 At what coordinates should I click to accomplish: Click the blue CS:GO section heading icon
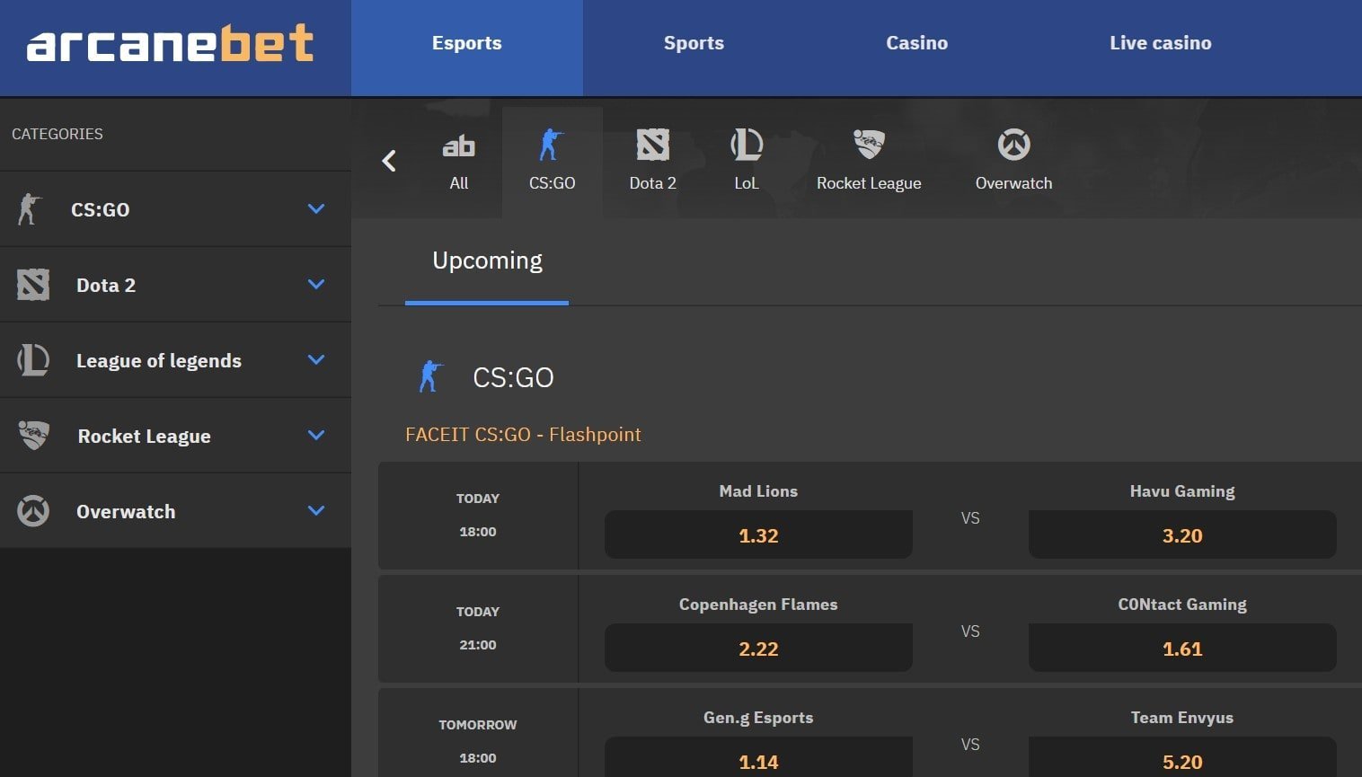point(430,376)
